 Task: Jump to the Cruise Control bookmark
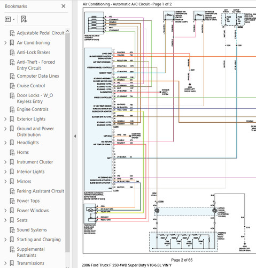coord(31,86)
